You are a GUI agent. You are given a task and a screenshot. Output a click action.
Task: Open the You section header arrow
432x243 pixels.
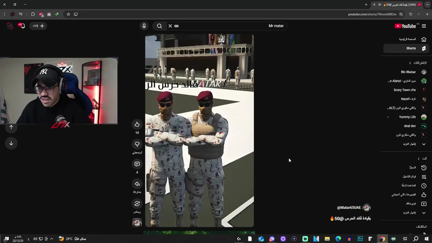click(x=418, y=159)
